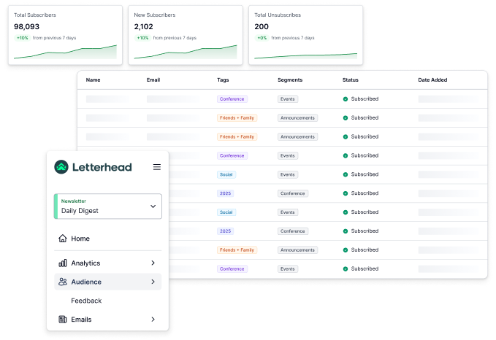The image size is (496, 340).
Task: Sort by the Date Added column header
Action: pyautogui.click(x=432, y=80)
